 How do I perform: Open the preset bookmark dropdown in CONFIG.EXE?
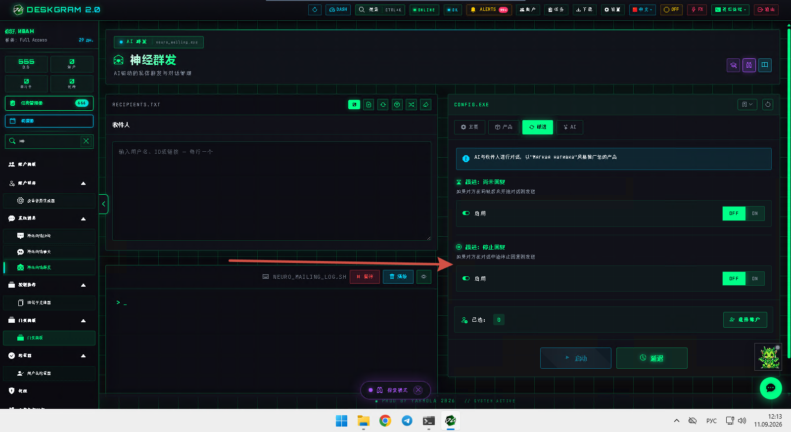747,104
